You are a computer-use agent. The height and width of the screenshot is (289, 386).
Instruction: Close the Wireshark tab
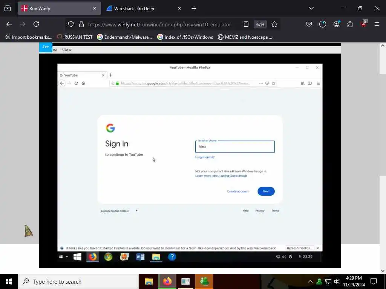[x=179, y=8]
